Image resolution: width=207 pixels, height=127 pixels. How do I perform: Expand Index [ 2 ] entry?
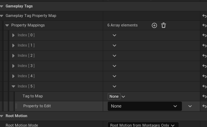tap(13, 56)
